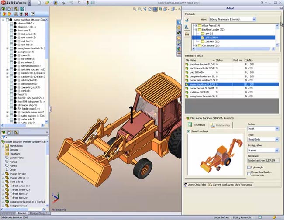This screenshot has height=220, width=284.
Task: Select Center Plane in the lower feature tree
Action: click(x=17, y=158)
